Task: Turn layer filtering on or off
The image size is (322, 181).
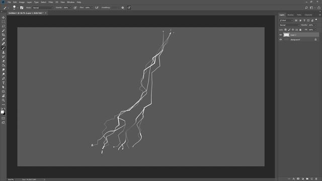Action: (316, 20)
